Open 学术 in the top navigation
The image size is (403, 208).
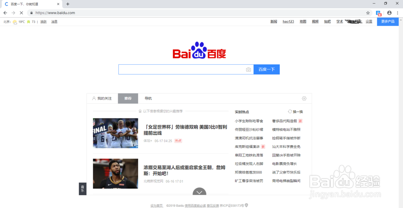click(340, 22)
